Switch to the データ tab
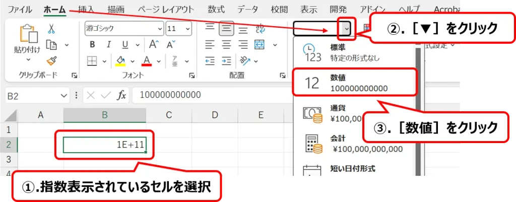Screen dimensions: 516x202 pyautogui.click(x=248, y=9)
